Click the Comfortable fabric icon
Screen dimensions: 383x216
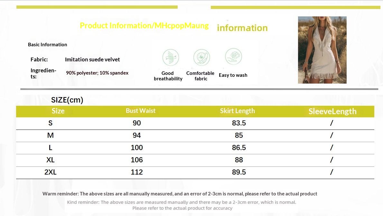201,58
